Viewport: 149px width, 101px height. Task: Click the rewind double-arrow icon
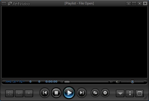click(x=62, y=82)
